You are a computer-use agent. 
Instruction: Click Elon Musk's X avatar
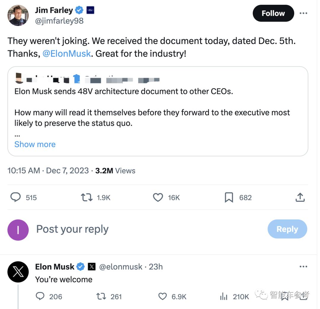pos(18,272)
